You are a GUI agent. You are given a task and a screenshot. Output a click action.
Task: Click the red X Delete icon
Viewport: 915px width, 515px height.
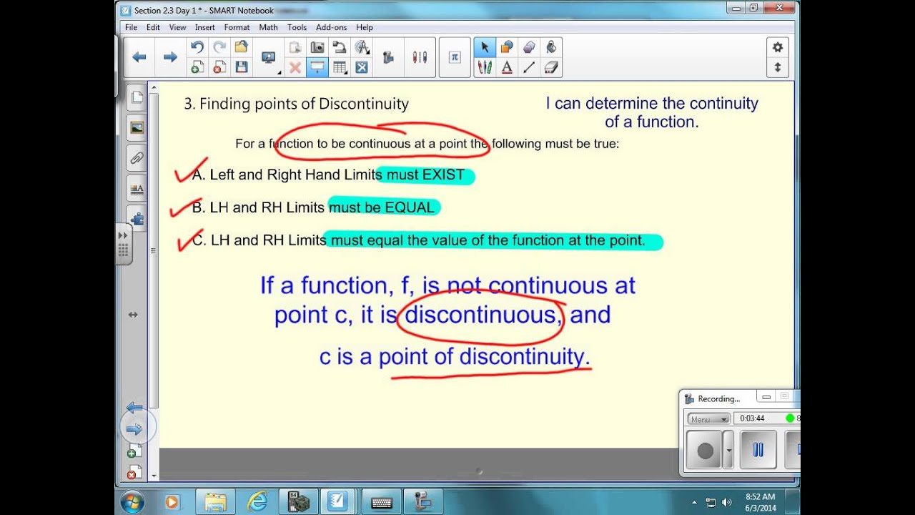tap(295, 67)
